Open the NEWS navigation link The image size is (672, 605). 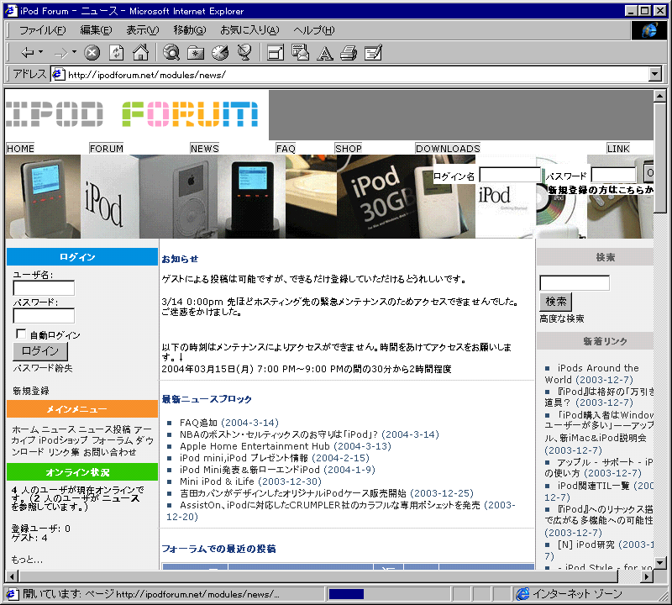tap(204, 149)
